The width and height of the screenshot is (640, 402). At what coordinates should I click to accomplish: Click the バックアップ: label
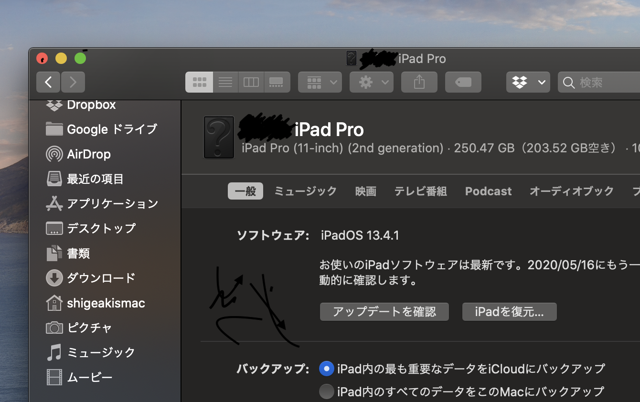[x=273, y=369]
